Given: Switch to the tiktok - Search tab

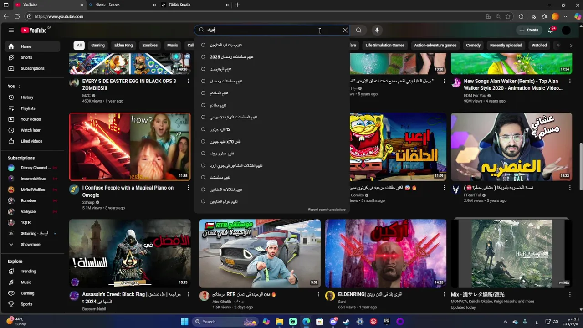Looking at the screenshot, I should click(x=122, y=5).
